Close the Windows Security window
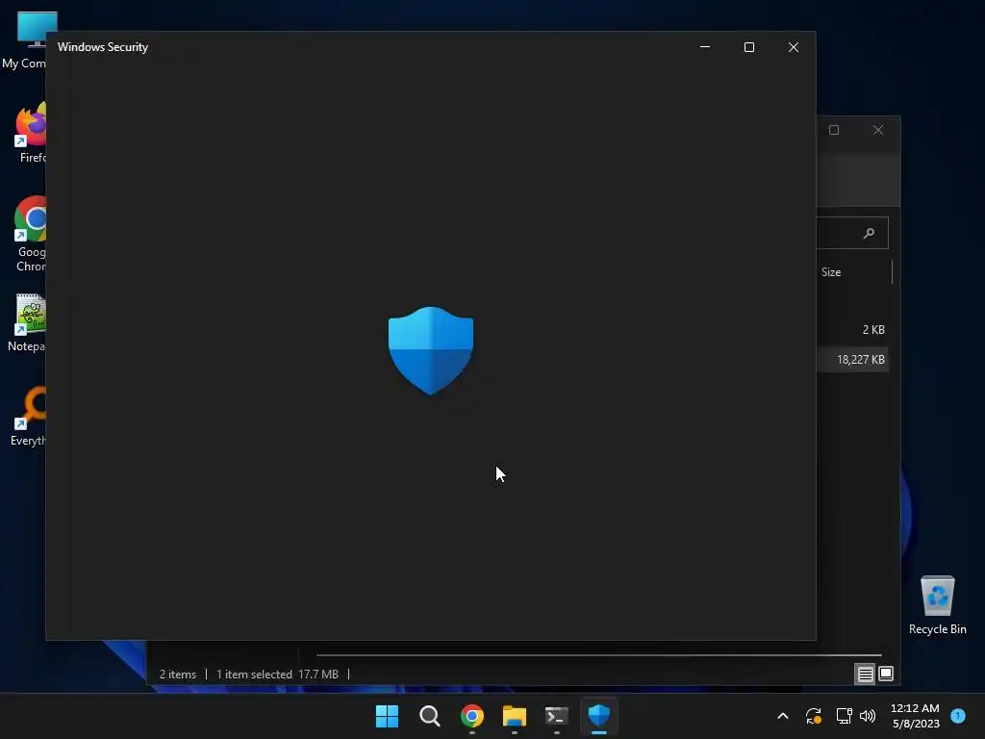Viewport: 985px width, 739px height. coord(794,47)
